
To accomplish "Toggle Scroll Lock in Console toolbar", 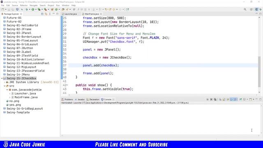I will 224,99.
